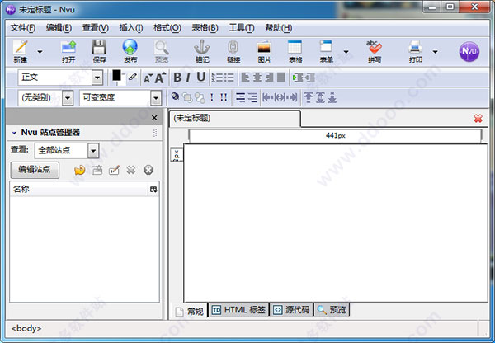Click the single exclamation emphasis icon
This screenshot has width=495, height=343.
[x=212, y=97]
